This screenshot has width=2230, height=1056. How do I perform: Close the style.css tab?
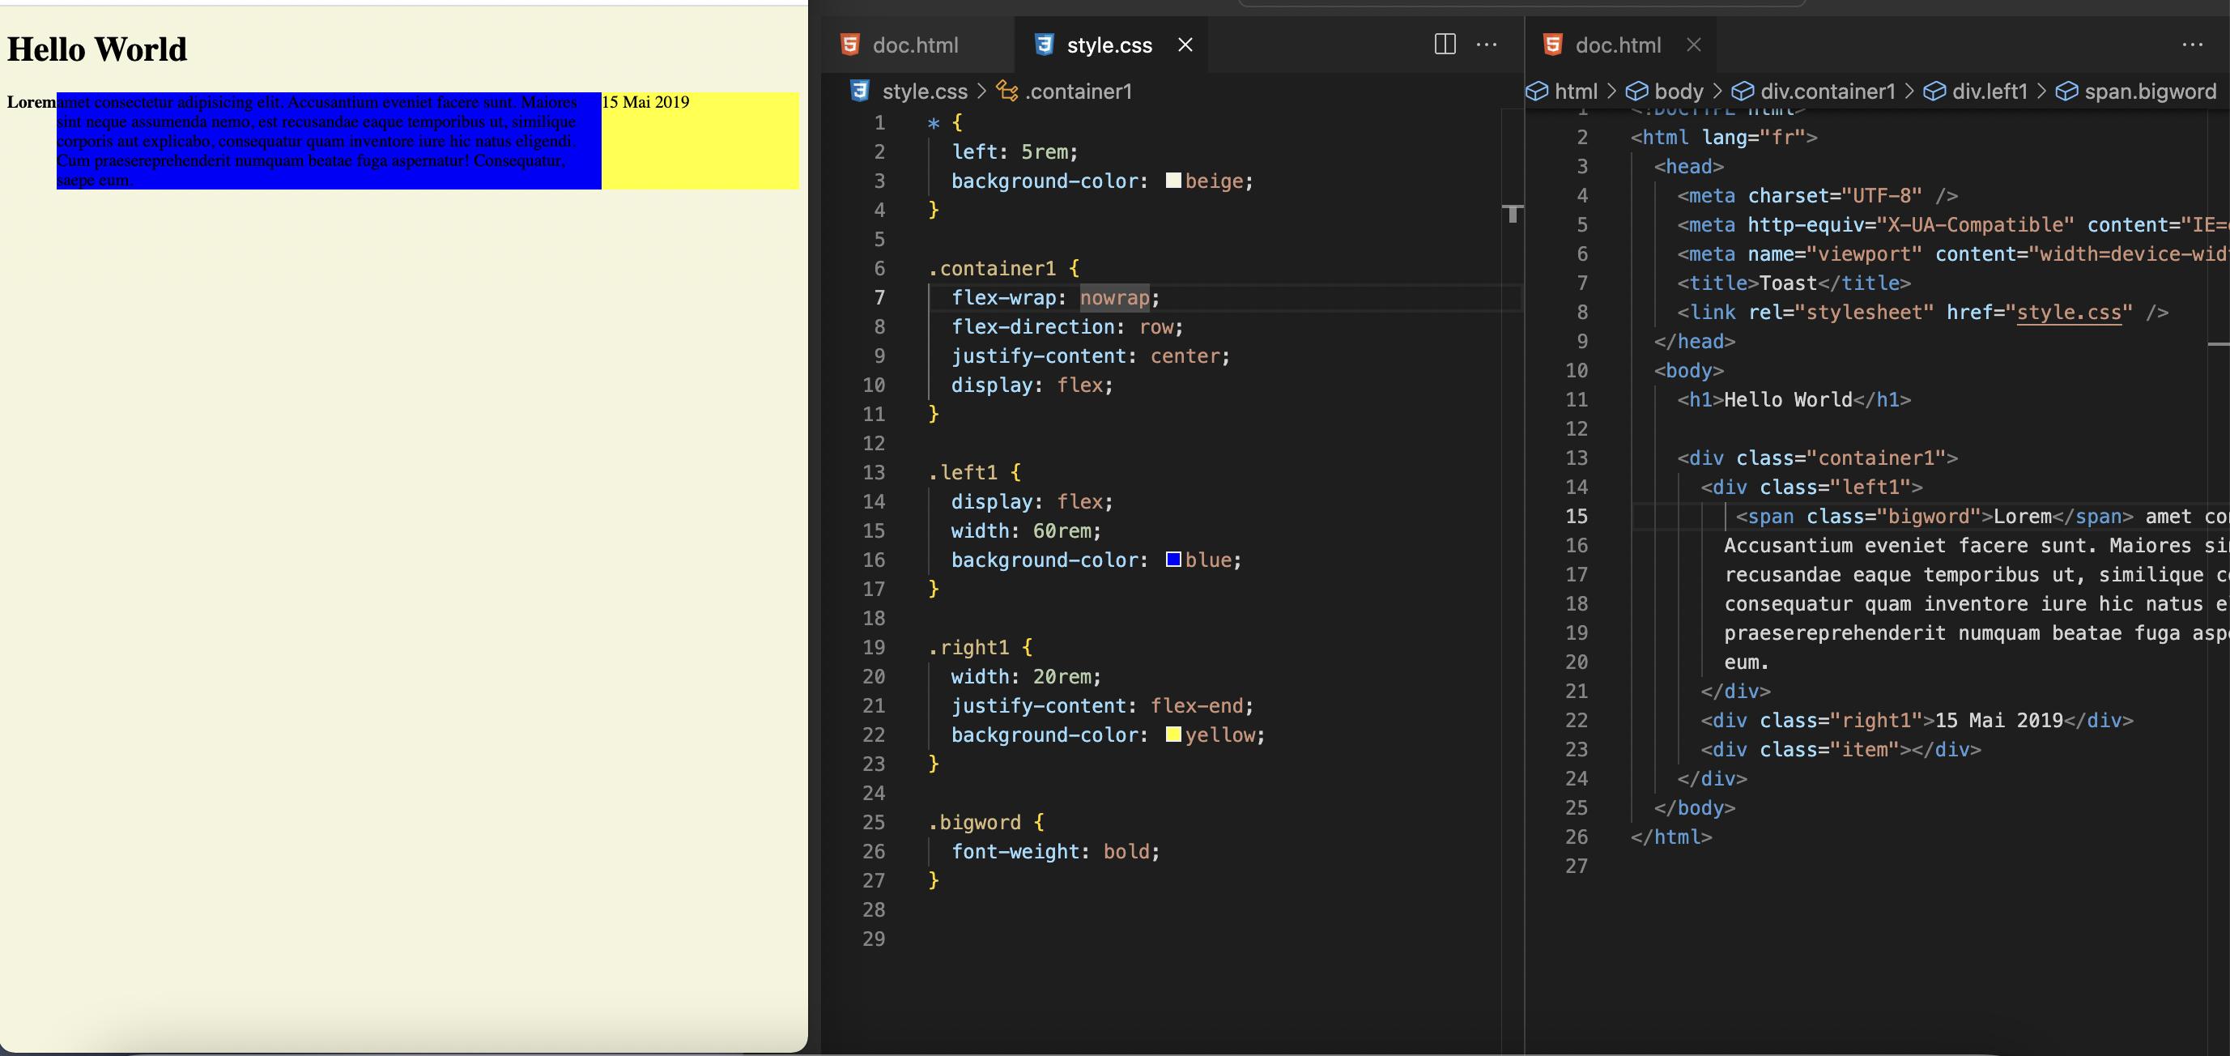[1185, 45]
